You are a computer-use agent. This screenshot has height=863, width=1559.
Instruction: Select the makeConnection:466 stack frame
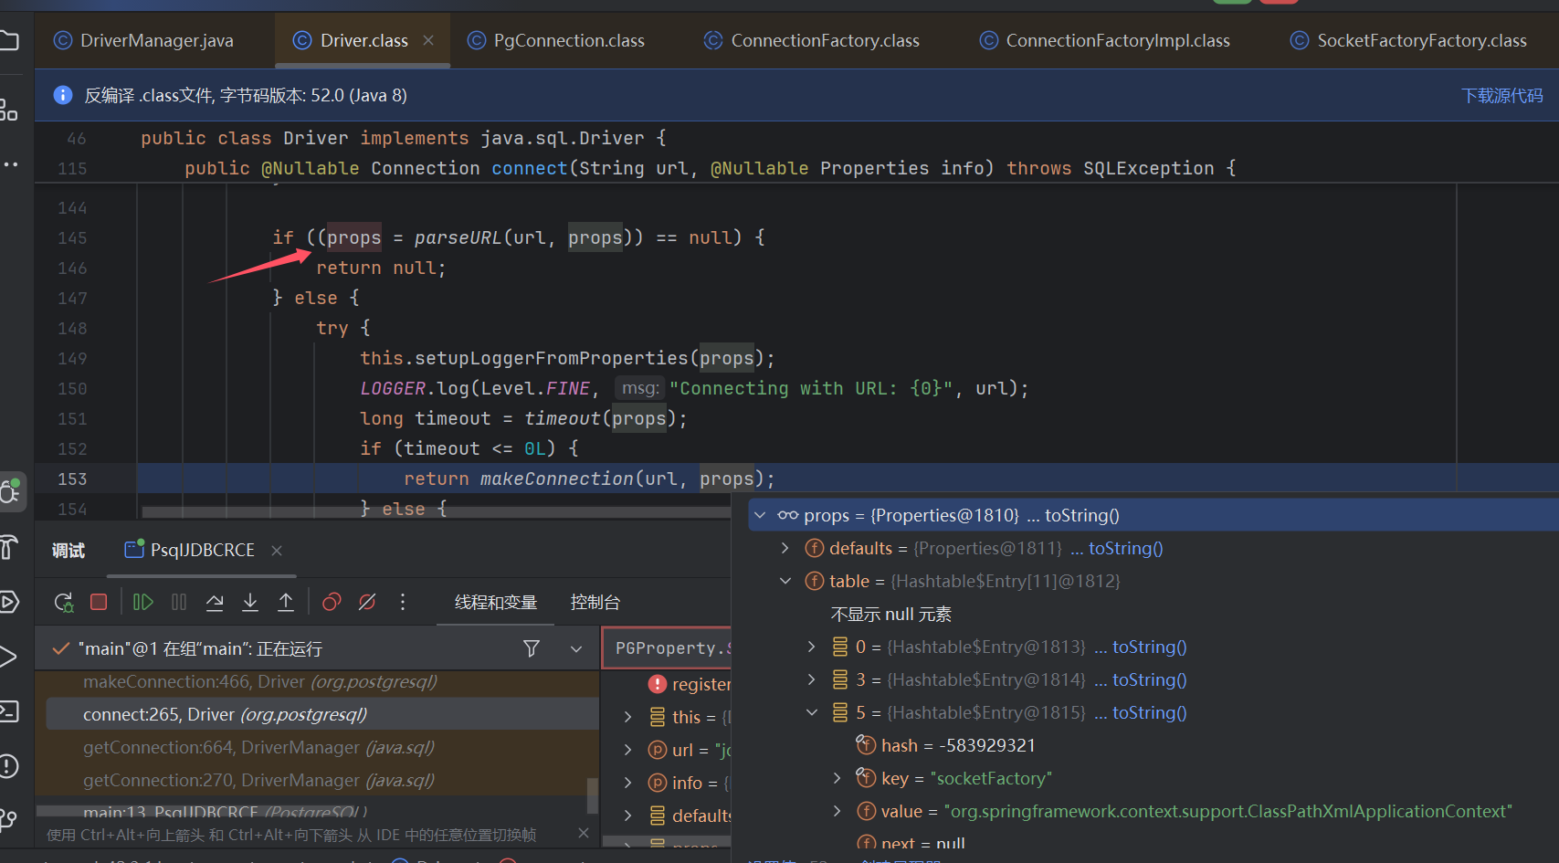(317, 681)
